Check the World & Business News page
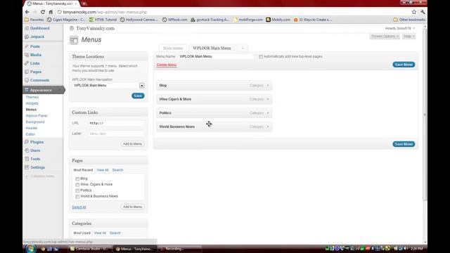 (77, 197)
